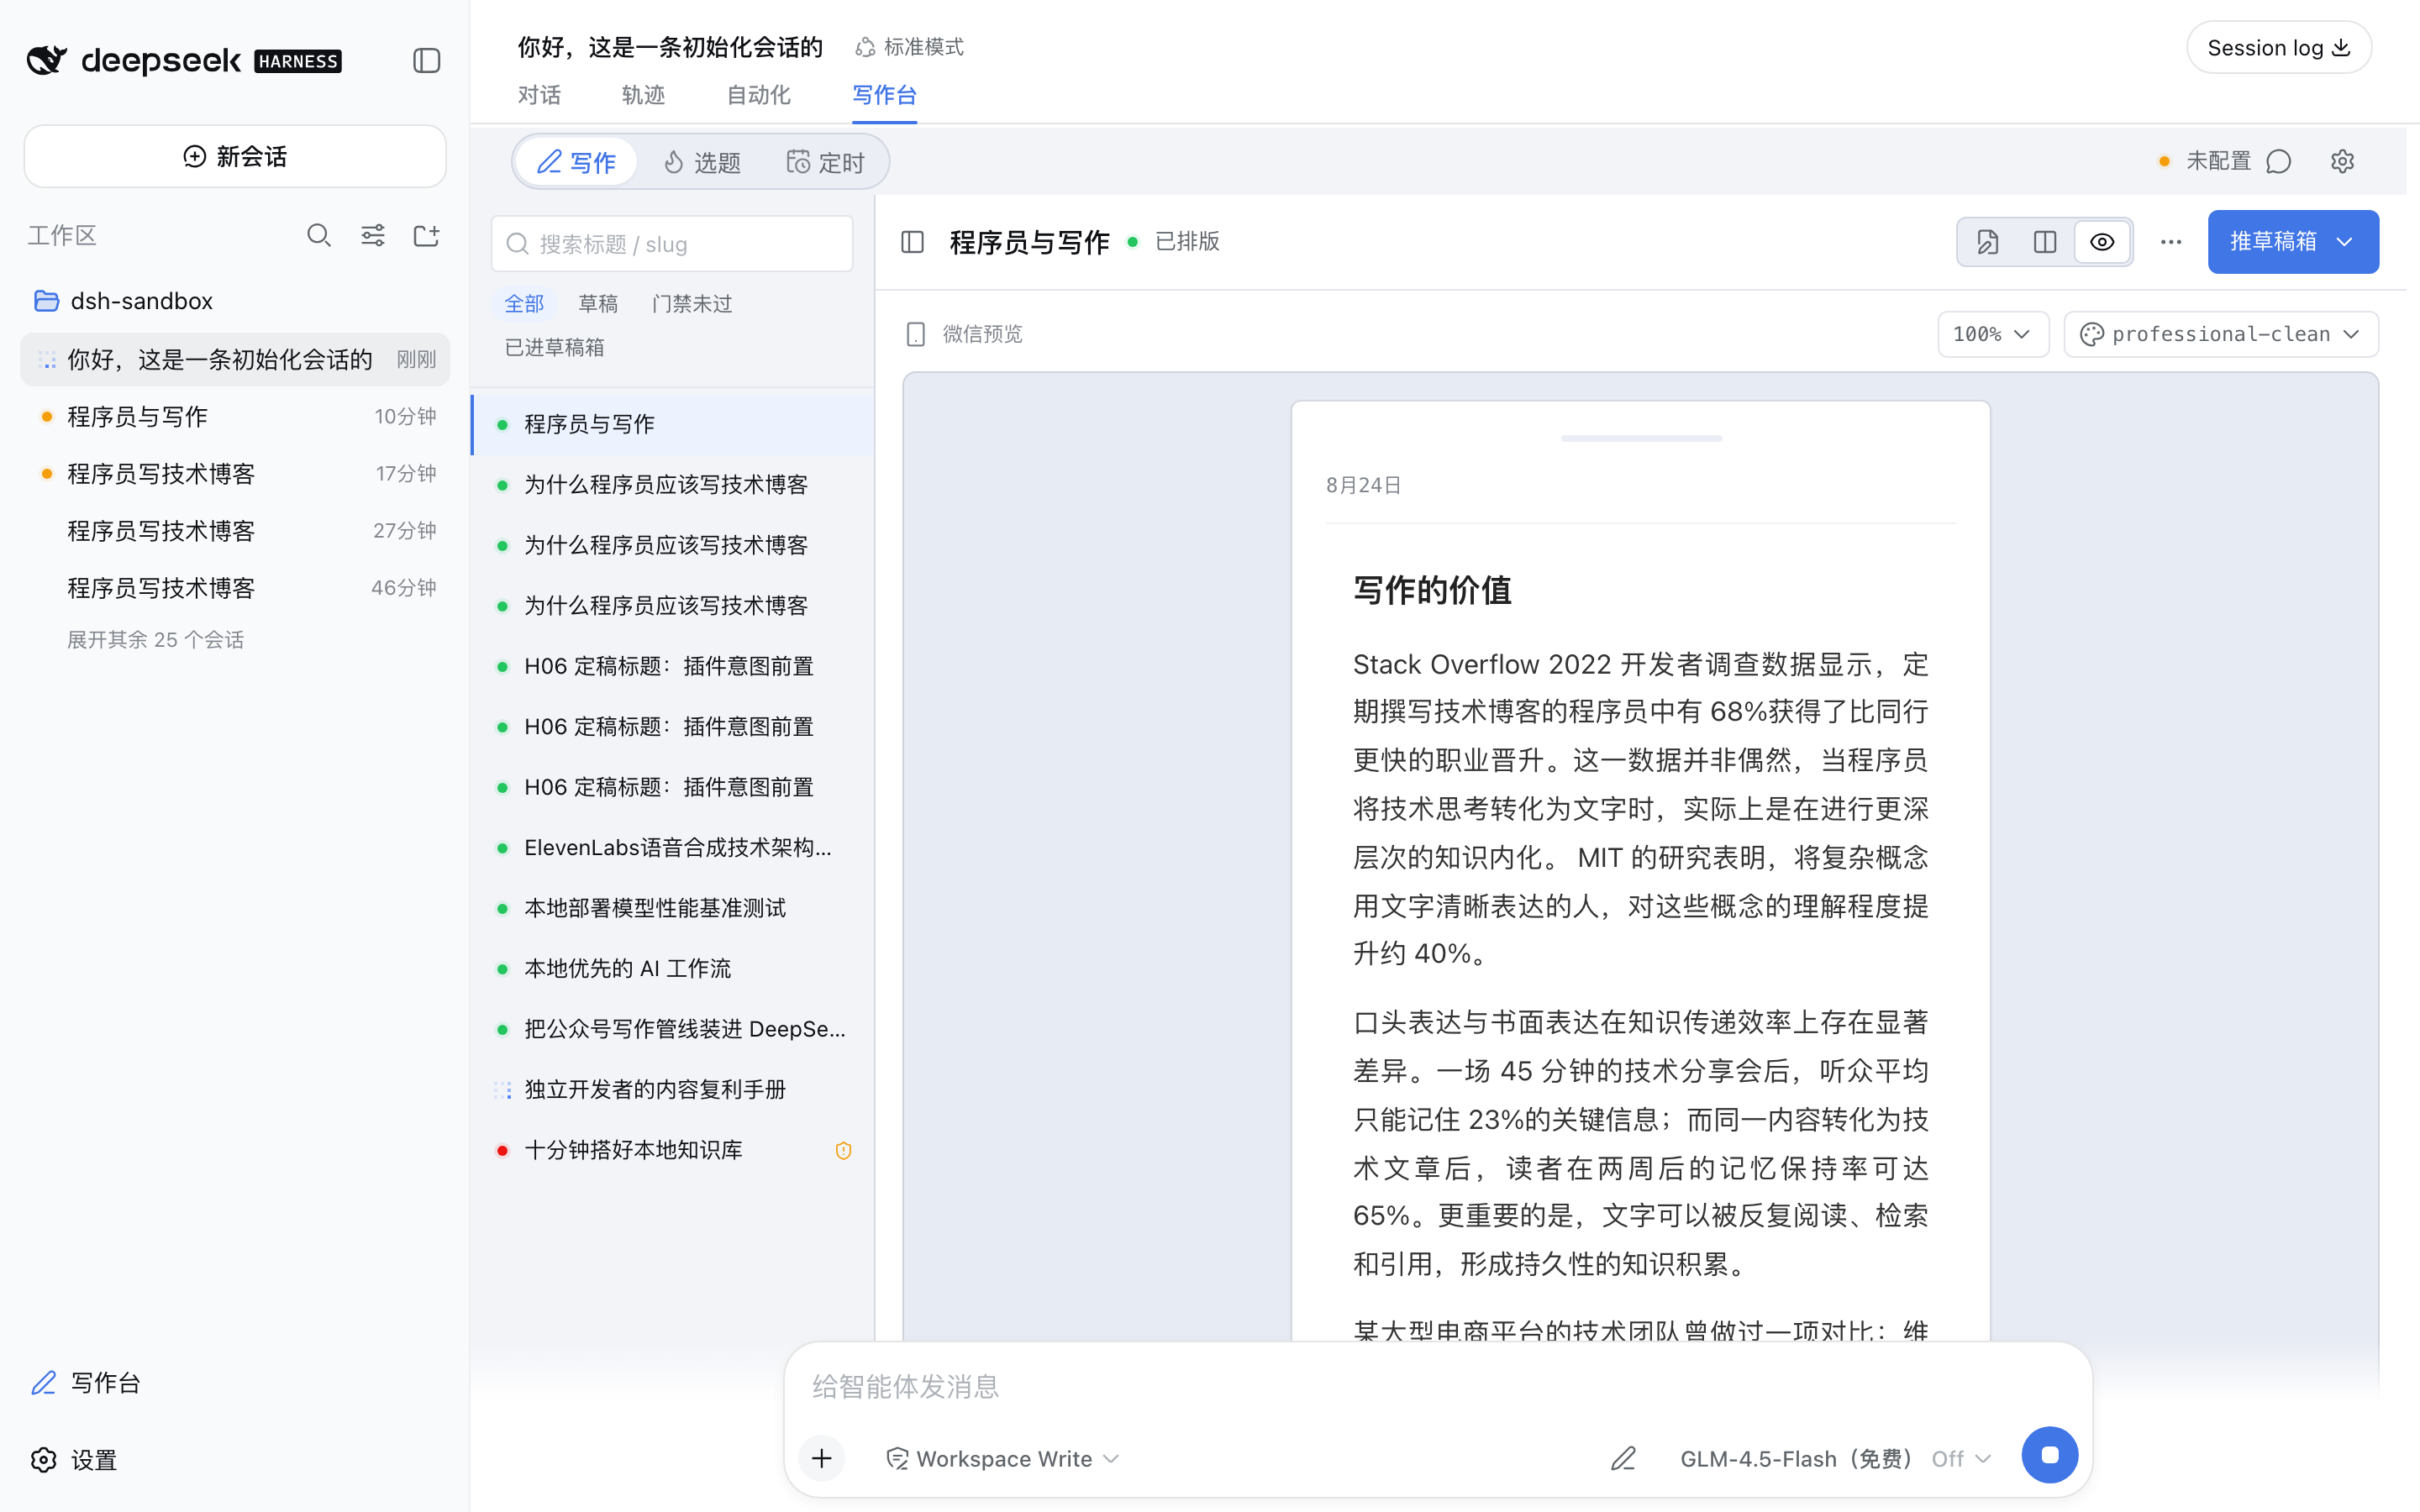The width and height of the screenshot is (2420, 1512).
Task: Select article 把公众号写作管线装进 DeepSe...
Action: 673,1029
